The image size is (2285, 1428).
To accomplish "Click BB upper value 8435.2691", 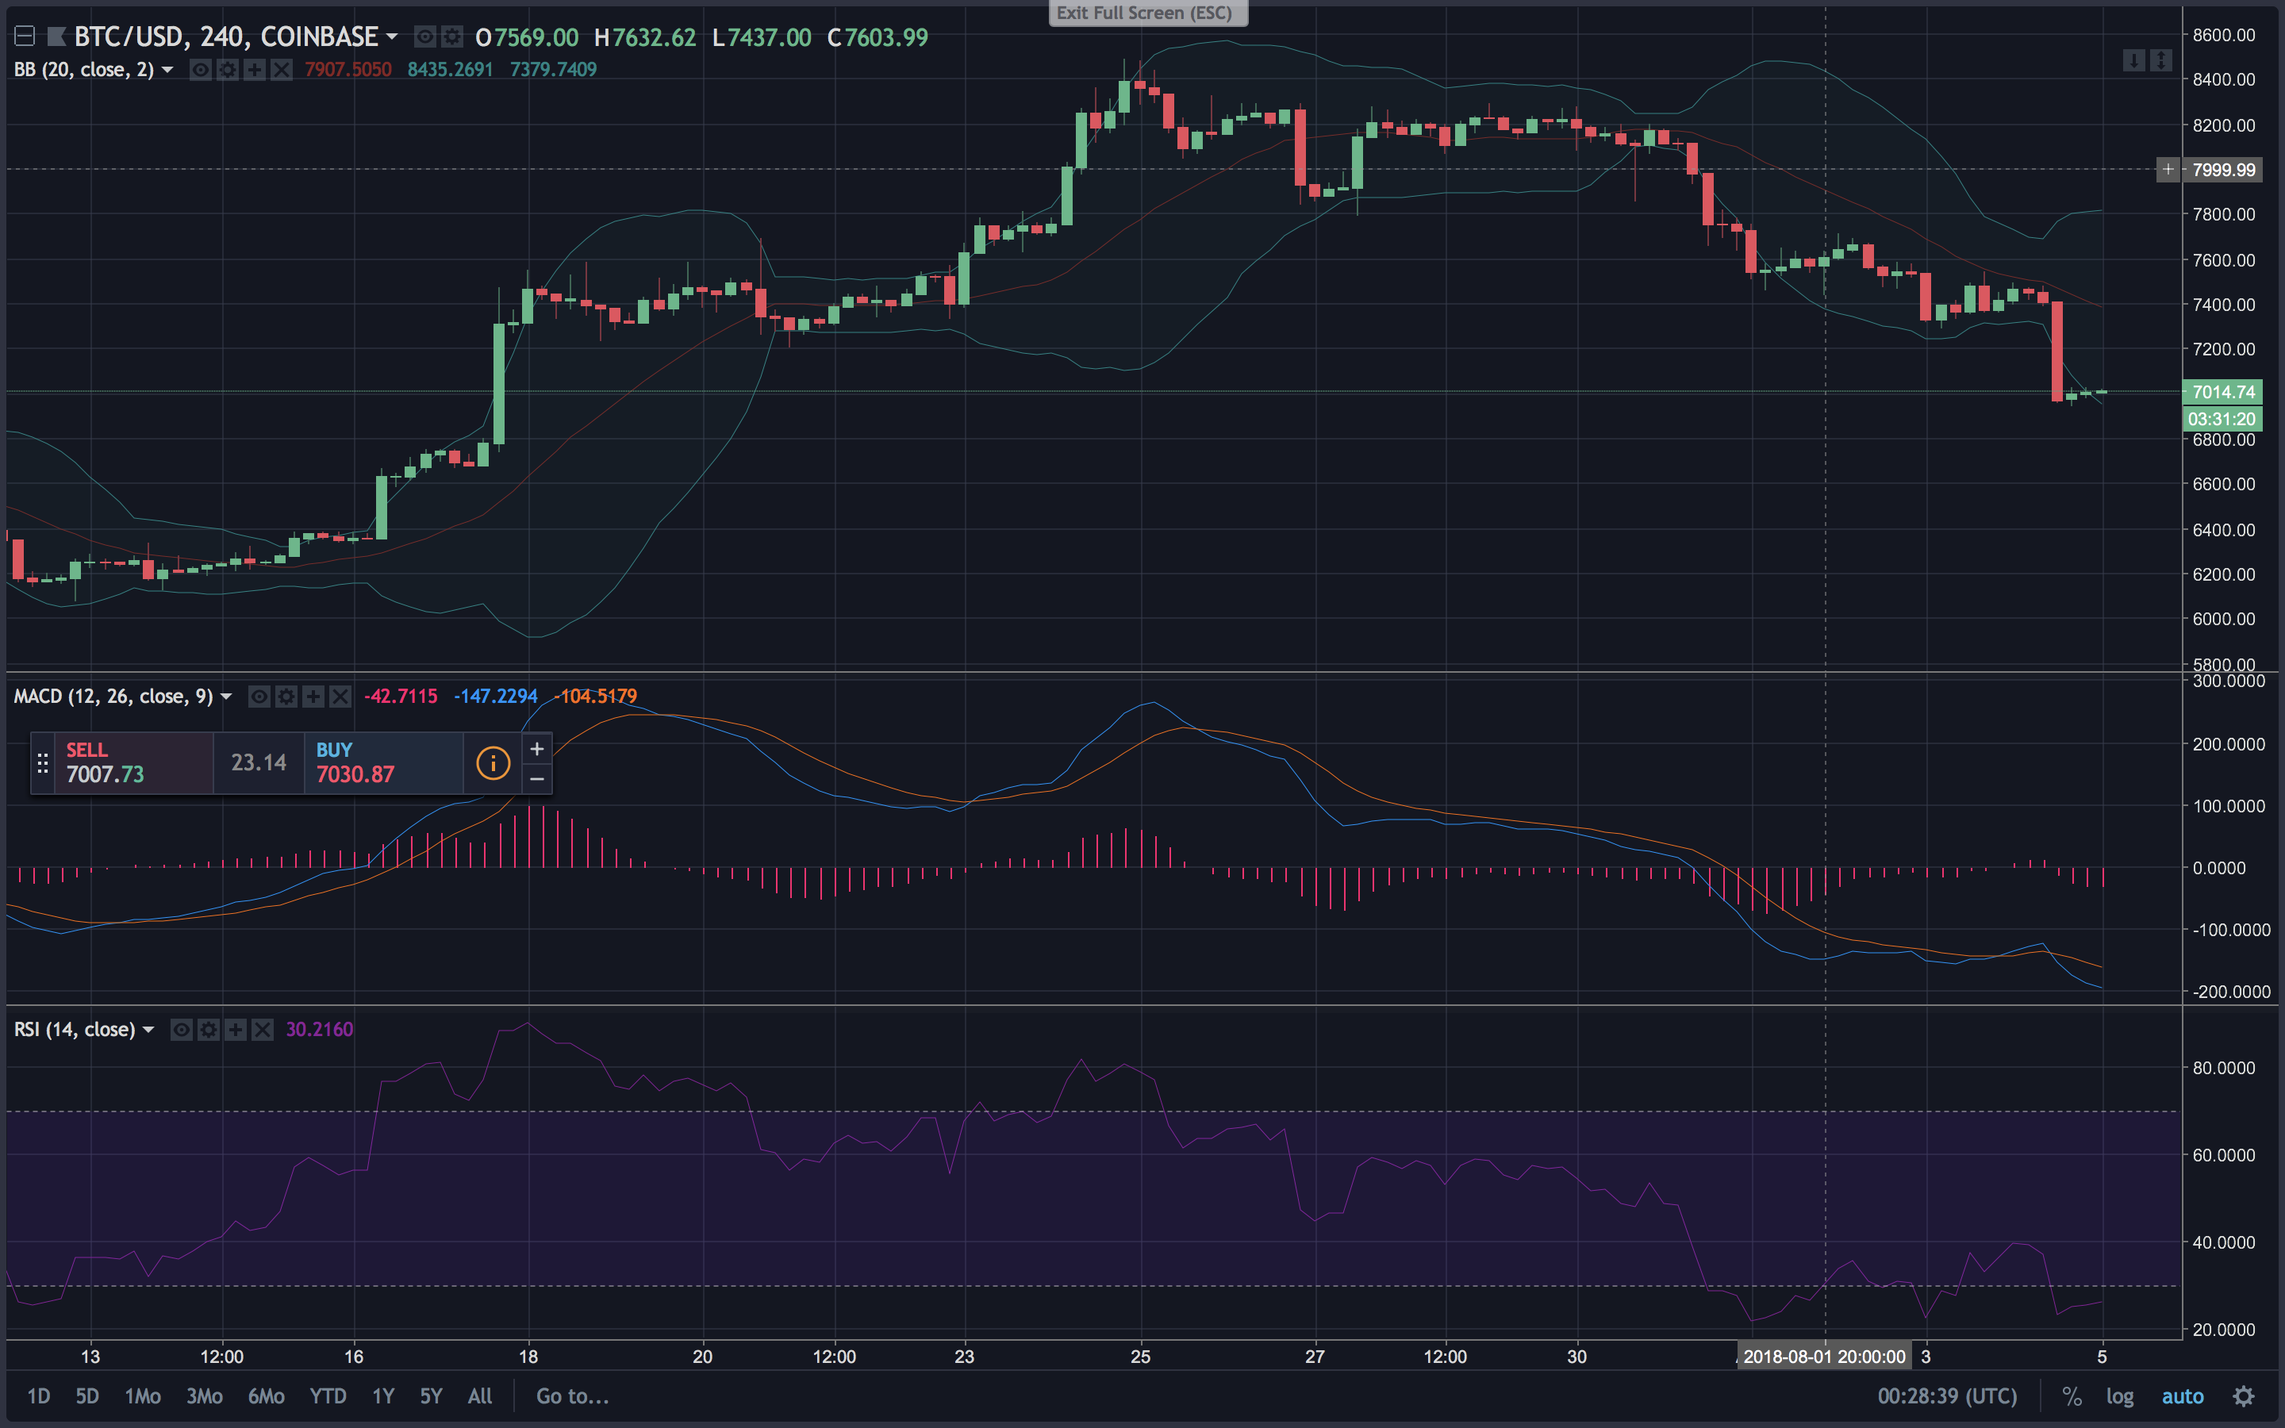I will click(451, 69).
